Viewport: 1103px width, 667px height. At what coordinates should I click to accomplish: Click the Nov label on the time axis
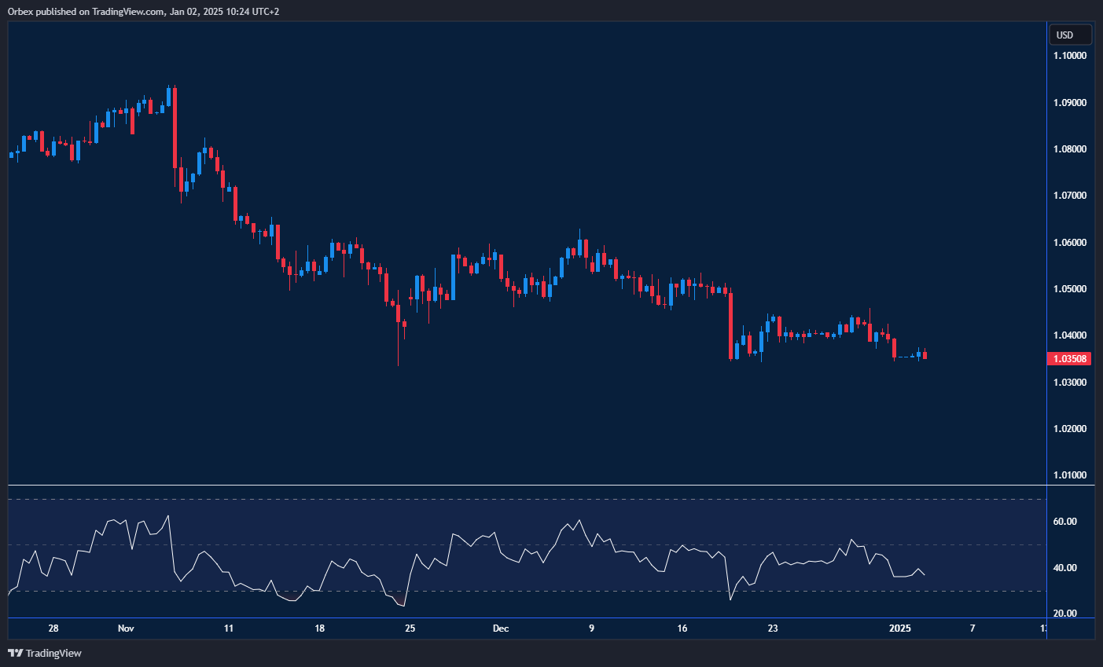point(124,629)
